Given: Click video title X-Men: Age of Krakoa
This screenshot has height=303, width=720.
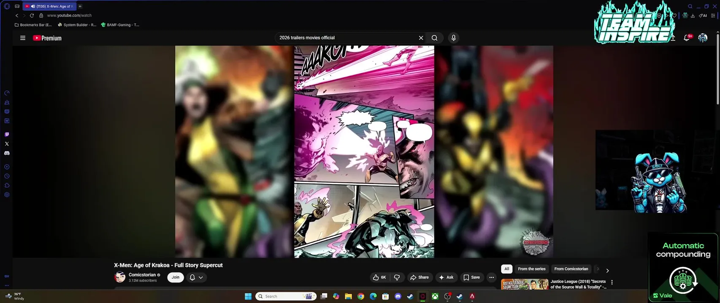Looking at the screenshot, I should [x=168, y=265].
